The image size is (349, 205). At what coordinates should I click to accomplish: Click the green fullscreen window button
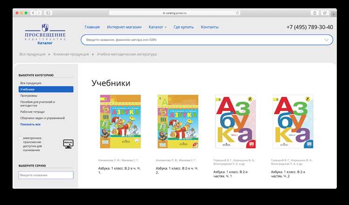click(x=26, y=13)
